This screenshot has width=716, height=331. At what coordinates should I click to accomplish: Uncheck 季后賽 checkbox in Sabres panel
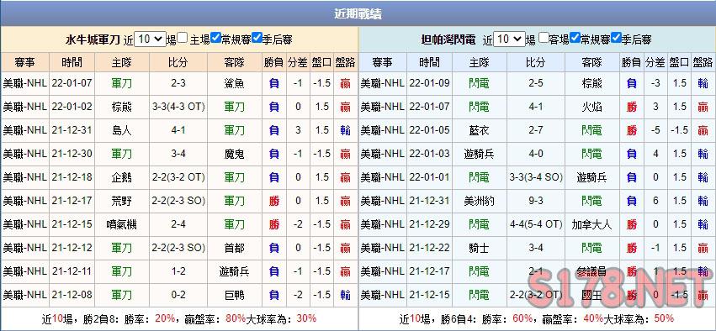coord(257,38)
